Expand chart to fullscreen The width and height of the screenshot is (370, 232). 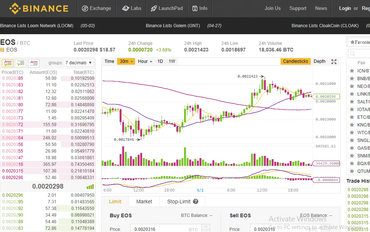point(334,62)
